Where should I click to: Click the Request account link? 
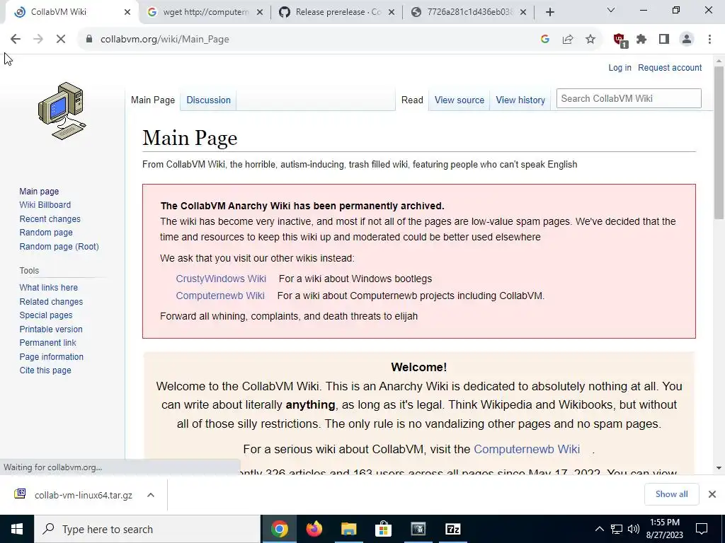[670, 67]
